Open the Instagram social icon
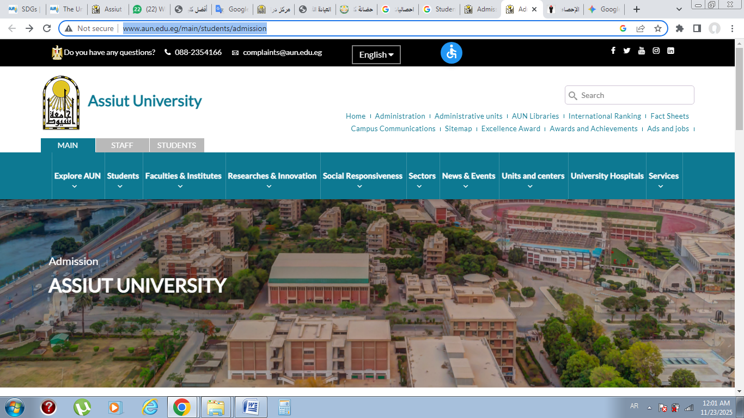The height and width of the screenshot is (418, 744). click(x=656, y=51)
